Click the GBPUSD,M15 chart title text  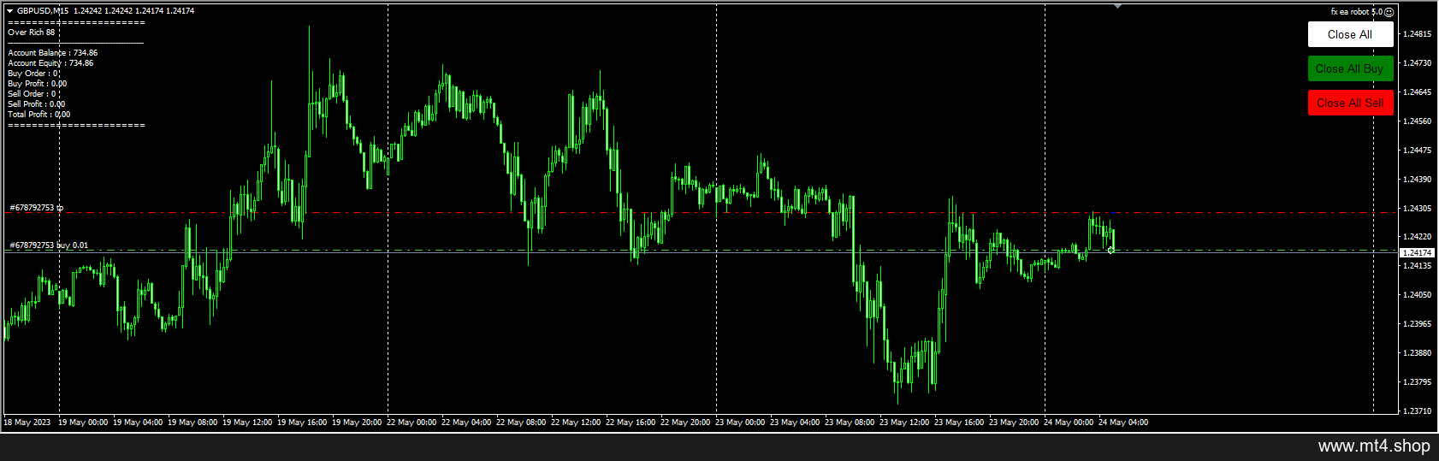click(43, 11)
